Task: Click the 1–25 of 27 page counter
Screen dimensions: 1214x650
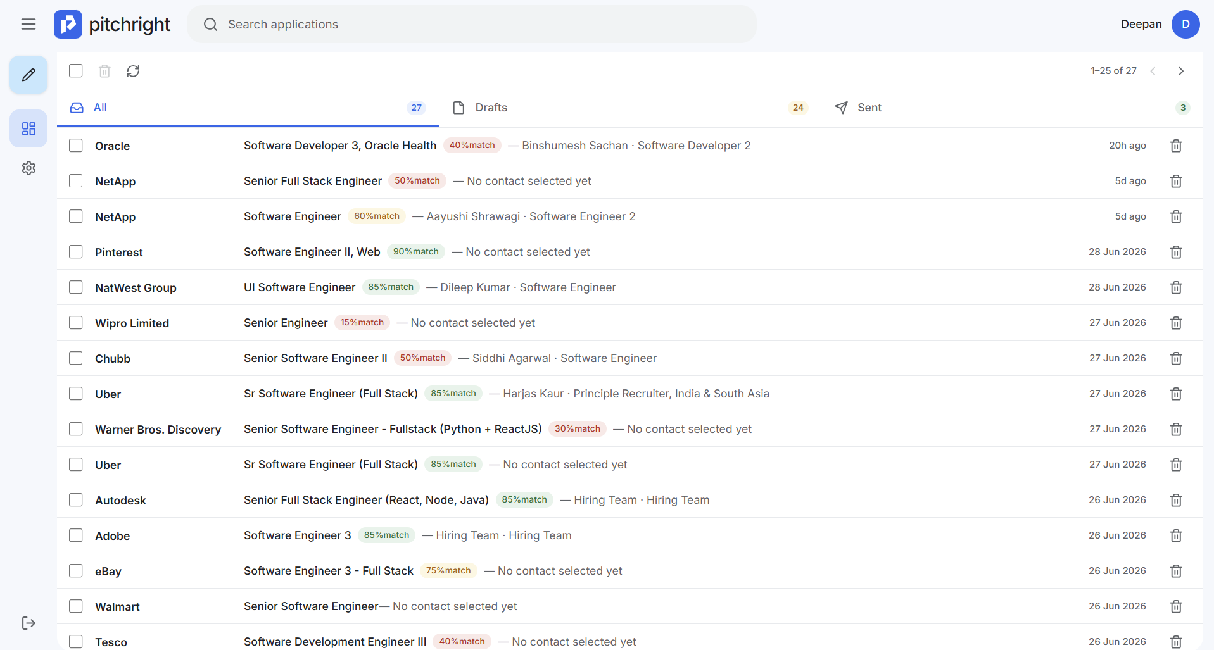Action: click(x=1113, y=71)
